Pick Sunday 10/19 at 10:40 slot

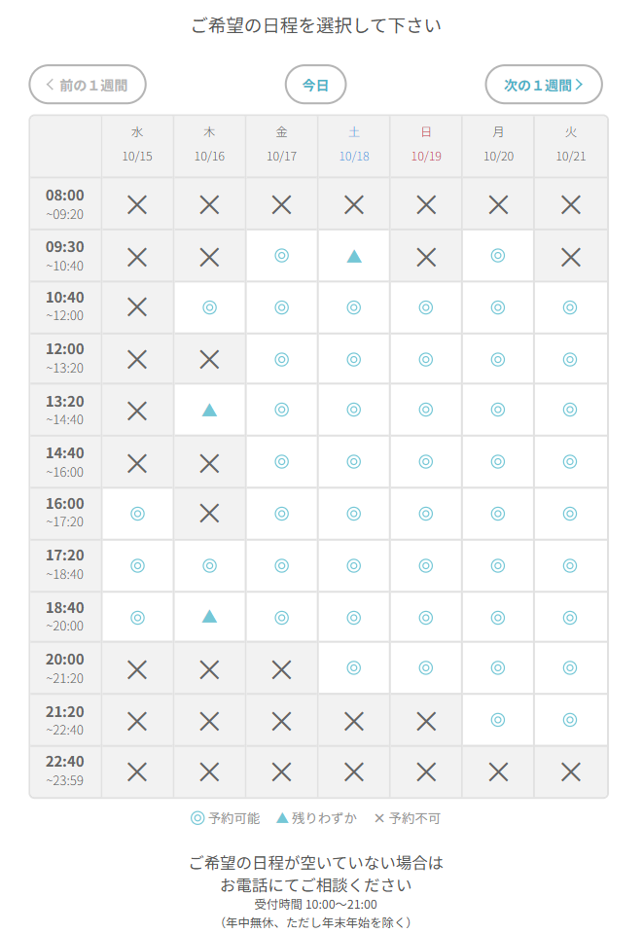(426, 307)
